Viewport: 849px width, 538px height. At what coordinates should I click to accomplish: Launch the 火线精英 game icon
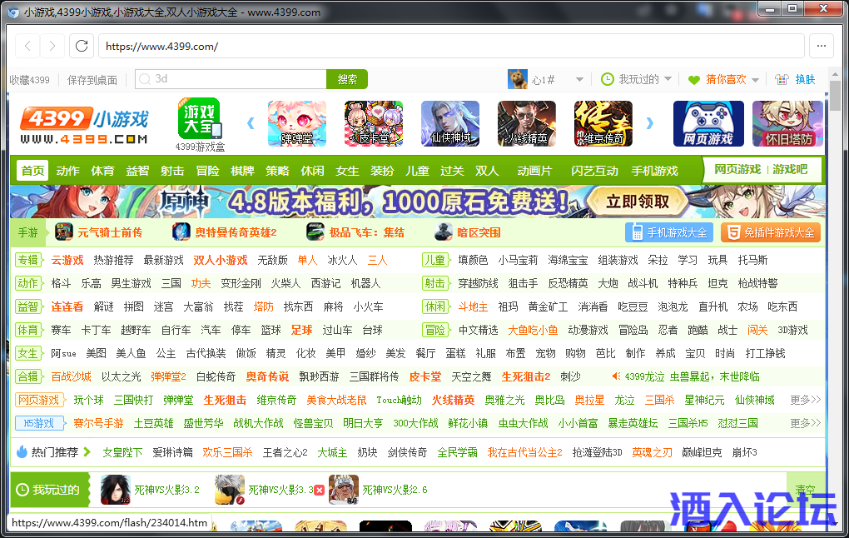pos(526,123)
